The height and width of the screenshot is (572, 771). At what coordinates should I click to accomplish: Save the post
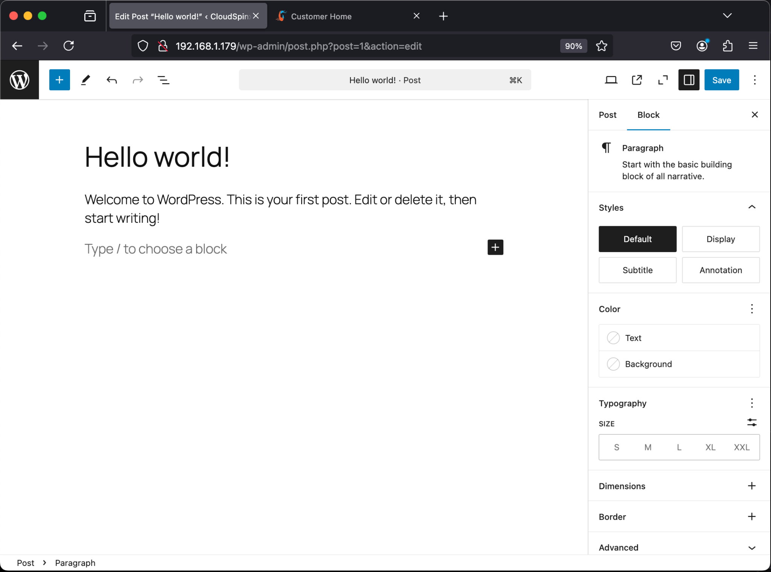pos(721,80)
